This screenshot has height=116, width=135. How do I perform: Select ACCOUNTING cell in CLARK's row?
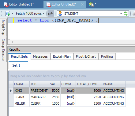point(114,97)
